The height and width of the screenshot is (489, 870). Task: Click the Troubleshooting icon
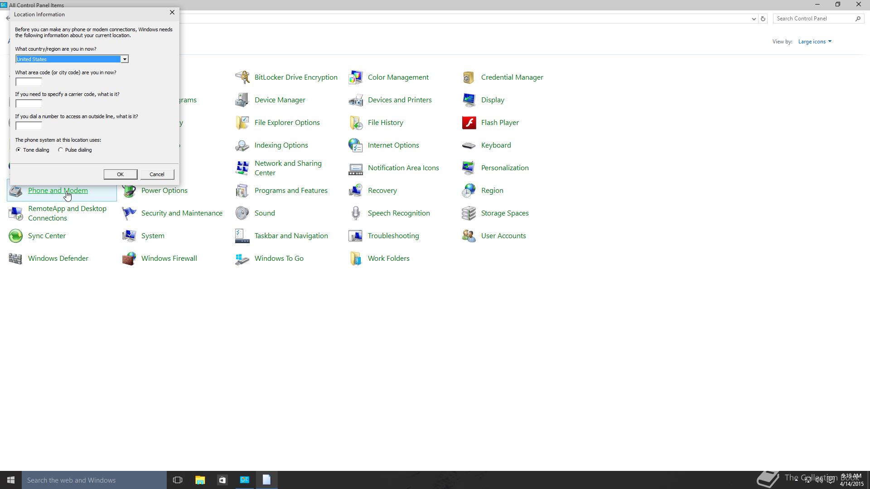coord(356,236)
